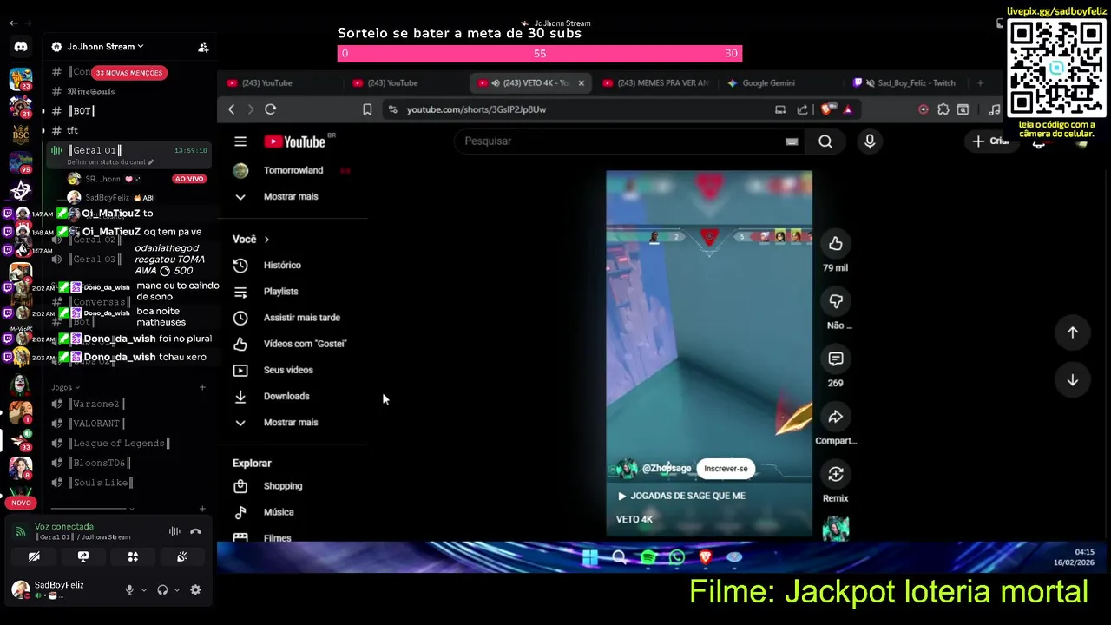Image resolution: width=1111 pixels, height=625 pixels.
Task: Open Discord activities launcher button
Action: click(x=133, y=556)
